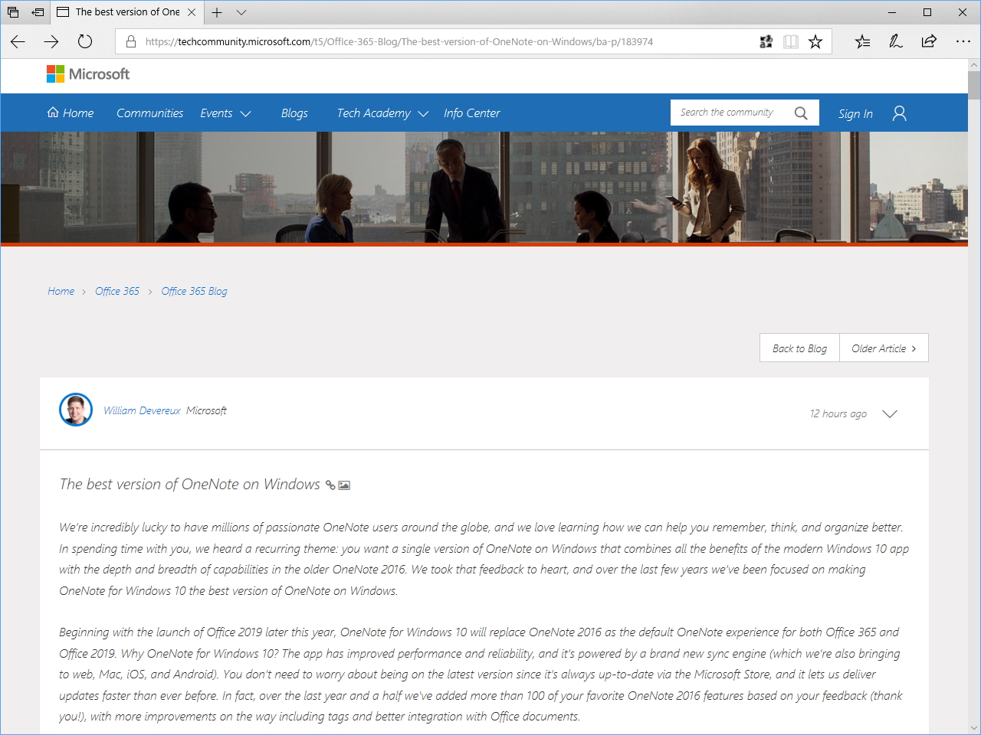Click the Sign In link

click(855, 114)
